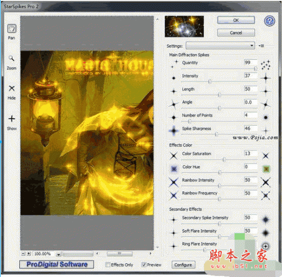Click the star effect sample thumbnail

point(184,27)
